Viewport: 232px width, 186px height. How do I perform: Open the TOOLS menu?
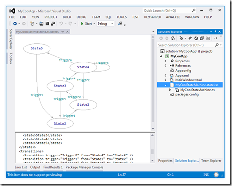pos(122,17)
